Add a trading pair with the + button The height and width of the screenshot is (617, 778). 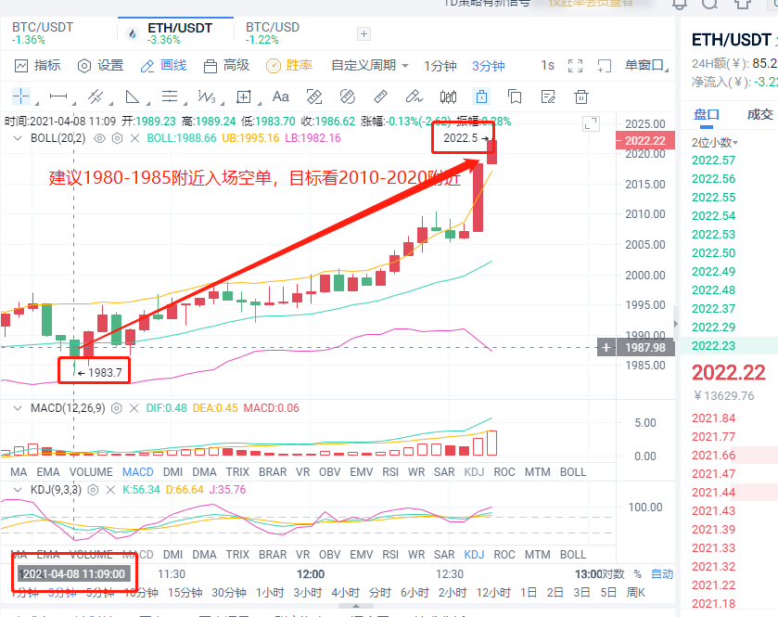click(x=363, y=33)
